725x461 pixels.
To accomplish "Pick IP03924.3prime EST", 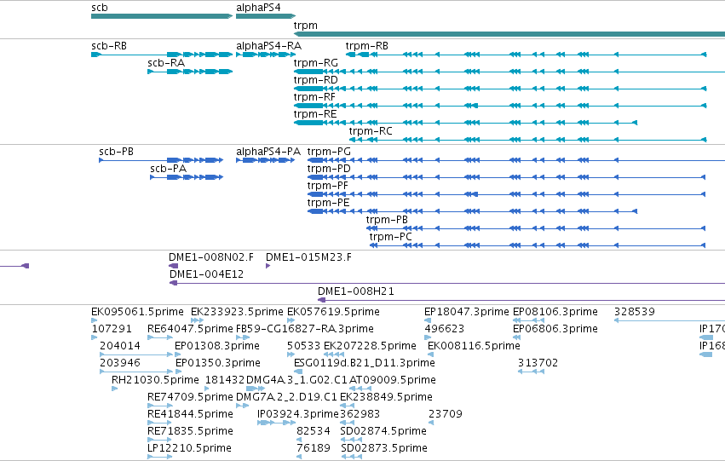I will [277, 423].
